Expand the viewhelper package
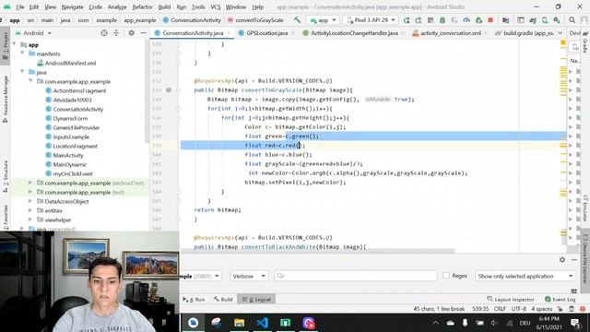590x332 pixels. coord(30,219)
